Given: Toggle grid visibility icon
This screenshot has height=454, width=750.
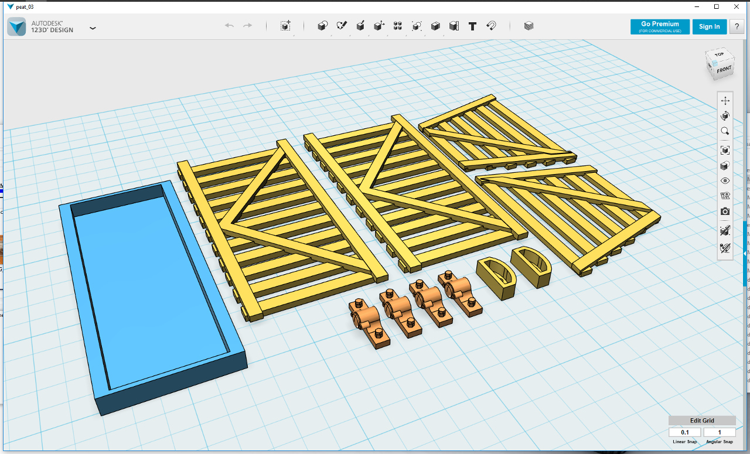Looking at the screenshot, I should [725, 196].
